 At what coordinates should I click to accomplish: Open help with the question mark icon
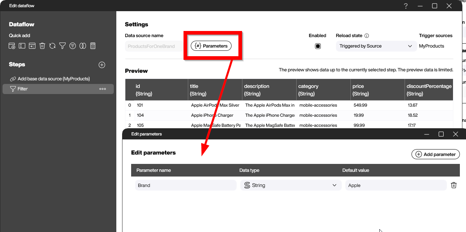pos(406,6)
